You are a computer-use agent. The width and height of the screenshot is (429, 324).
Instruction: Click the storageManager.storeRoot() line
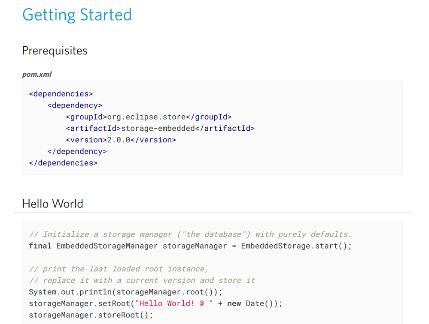pos(91,315)
